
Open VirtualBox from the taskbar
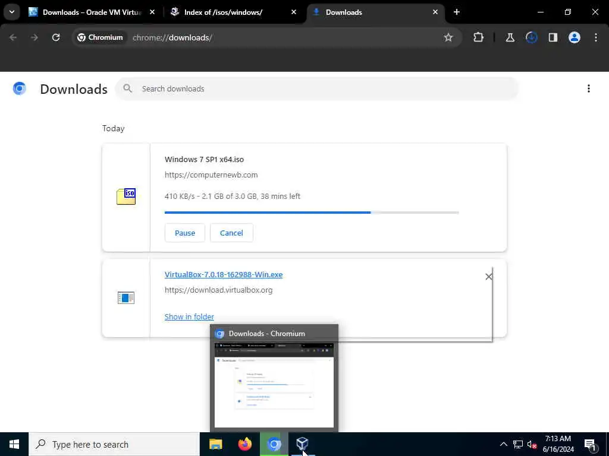pyautogui.click(x=303, y=444)
